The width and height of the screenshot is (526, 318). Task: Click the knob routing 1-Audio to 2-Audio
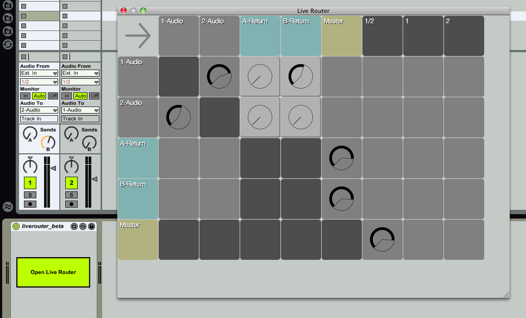tap(219, 77)
